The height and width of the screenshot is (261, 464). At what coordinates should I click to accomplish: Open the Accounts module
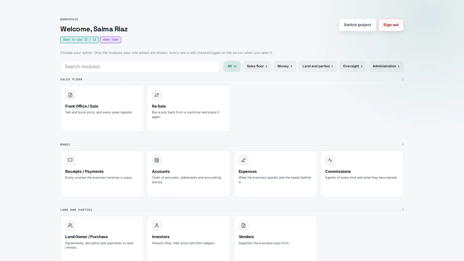[188, 174]
